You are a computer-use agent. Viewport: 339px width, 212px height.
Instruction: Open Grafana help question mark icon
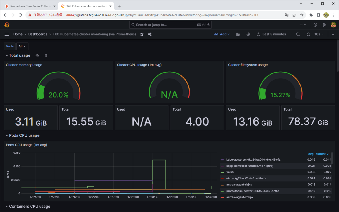click(316, 25)
